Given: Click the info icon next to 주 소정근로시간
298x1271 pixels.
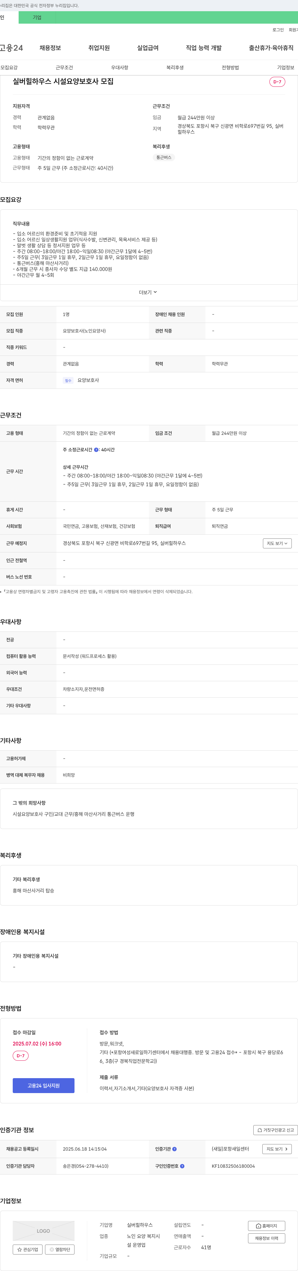Looking at the screenshot, I should (x=96, y=450).
